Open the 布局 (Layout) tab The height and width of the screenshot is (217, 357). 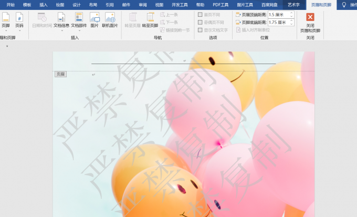(x=93, y=5)
